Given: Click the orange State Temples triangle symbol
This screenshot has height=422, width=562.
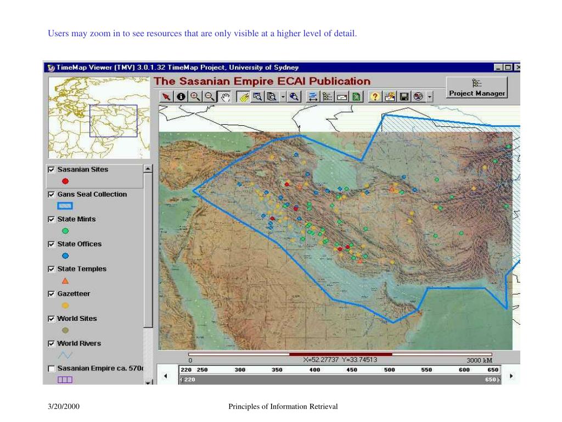Looking at the screenshot, I should pyautogui.click(x=65, y=281).
